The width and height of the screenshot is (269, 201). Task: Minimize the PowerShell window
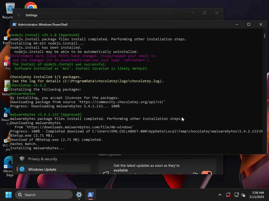[x=237, y=24]
